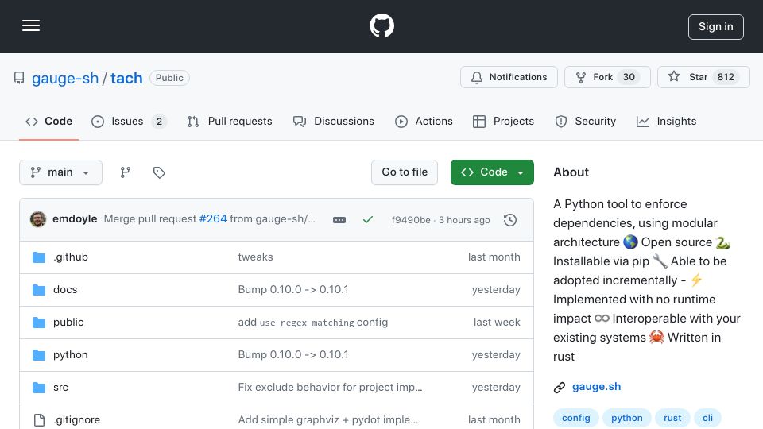Open the Discussions tab

(x=334, y=121)
